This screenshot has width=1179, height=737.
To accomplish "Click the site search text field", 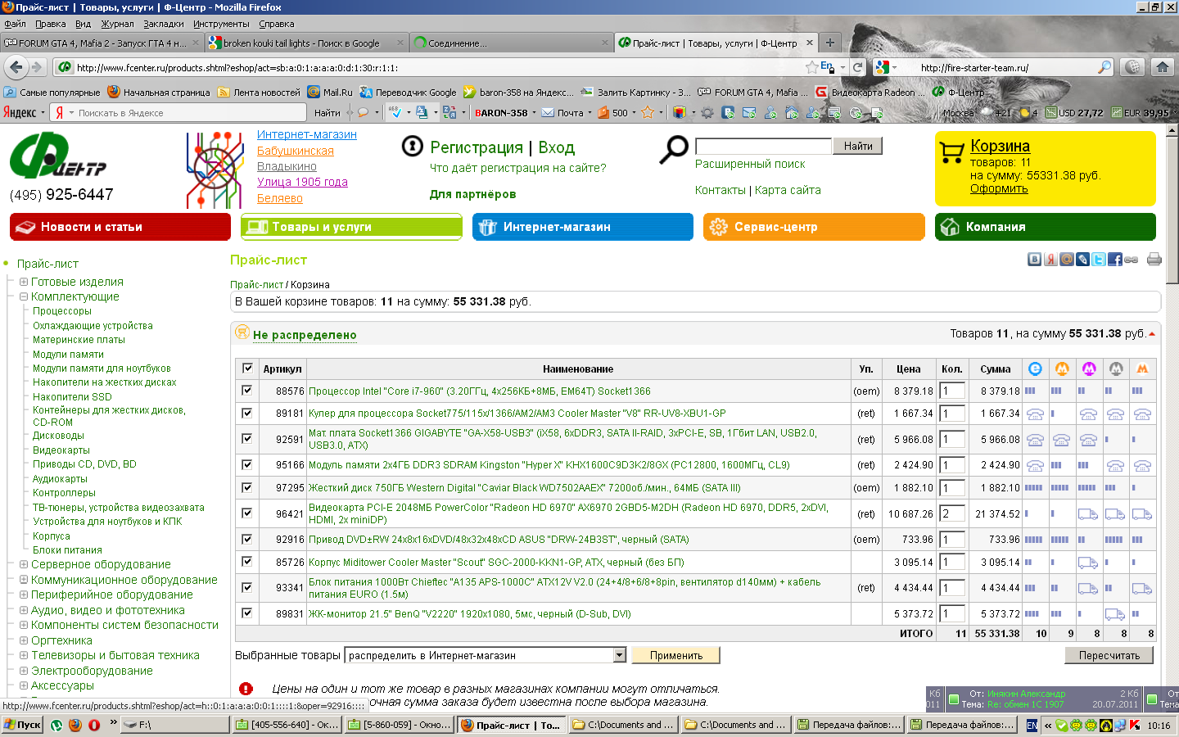I will 763,146.
